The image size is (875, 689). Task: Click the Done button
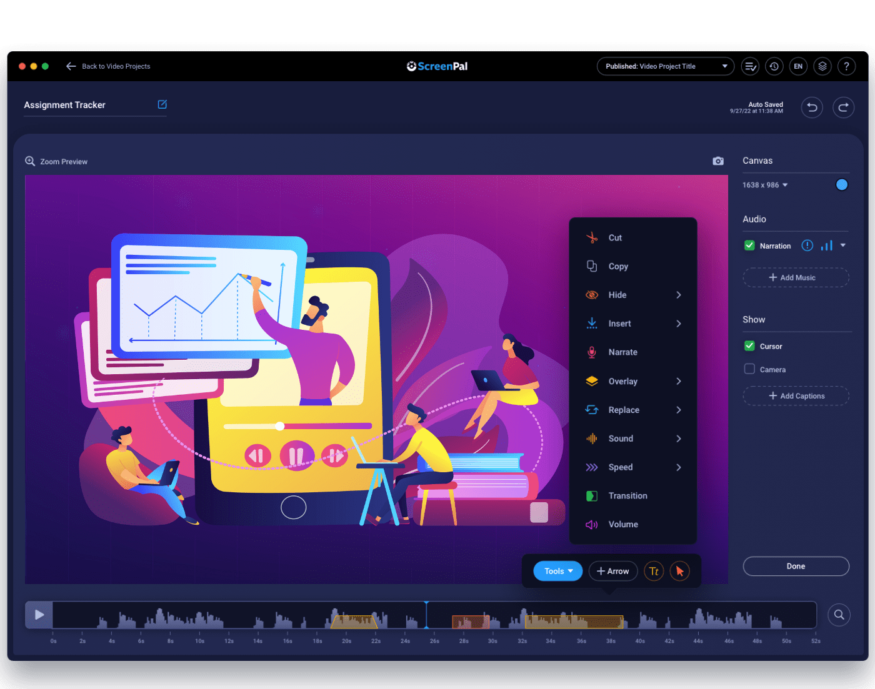(796, 566)
